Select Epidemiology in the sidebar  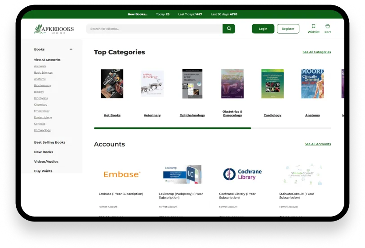[43, 117]
